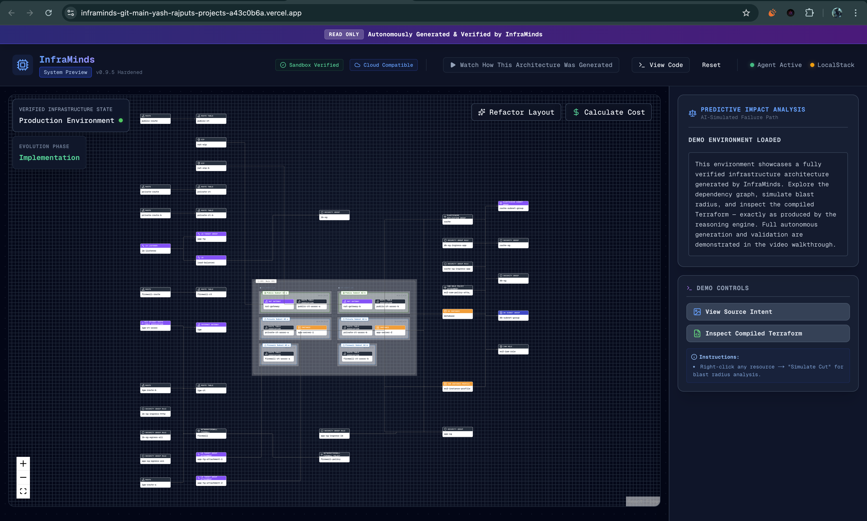867x521 pixels.
Task: Open the Chrome three-dot menu
Action: 855,13
